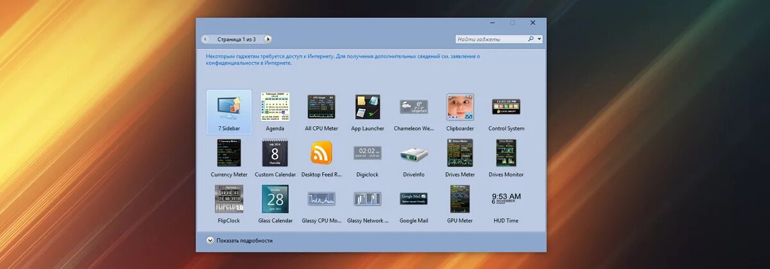The height and width of the screenshot is (269, 770).
Task: Pick the All CPU Meter gadget icon
Action: point(321,106)
